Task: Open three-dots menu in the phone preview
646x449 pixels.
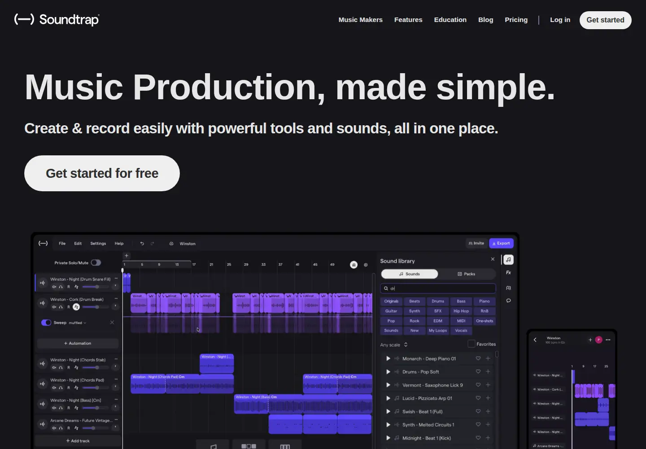Action: coord(608,340)
